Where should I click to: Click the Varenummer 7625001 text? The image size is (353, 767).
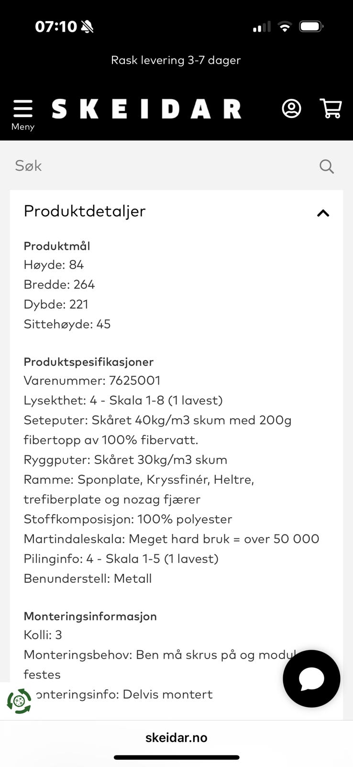(x=92, y=381)
